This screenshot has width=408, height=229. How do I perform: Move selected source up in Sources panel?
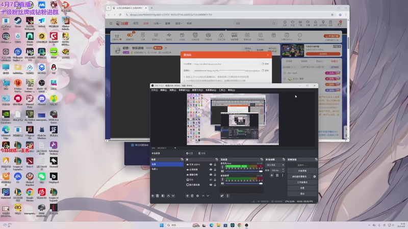(x=203, y=196)
